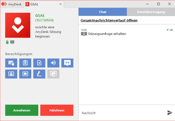Click the send message arrow icon
Screen dimensions: 175x121
(170, 113)
